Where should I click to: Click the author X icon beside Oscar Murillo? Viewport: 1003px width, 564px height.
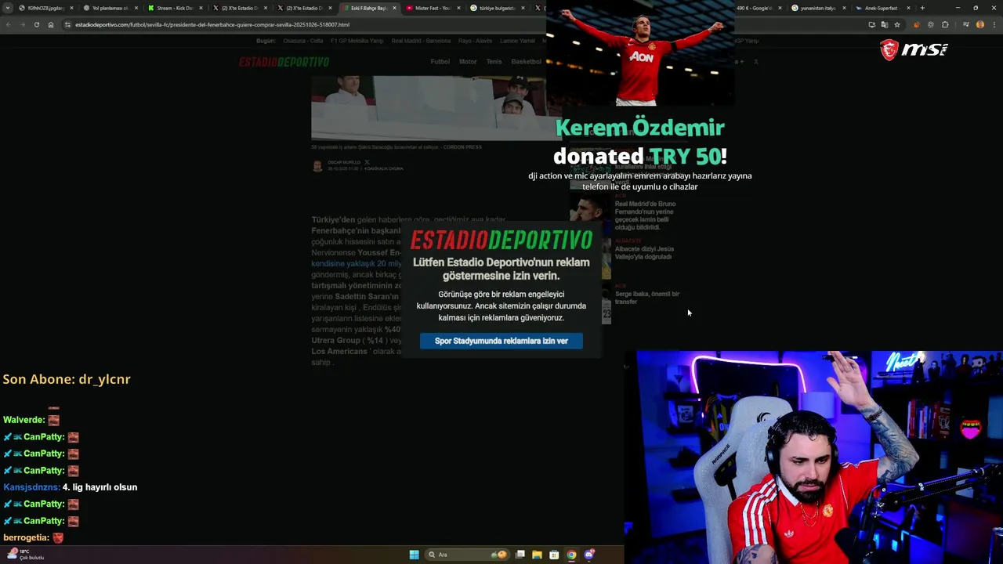367,162
